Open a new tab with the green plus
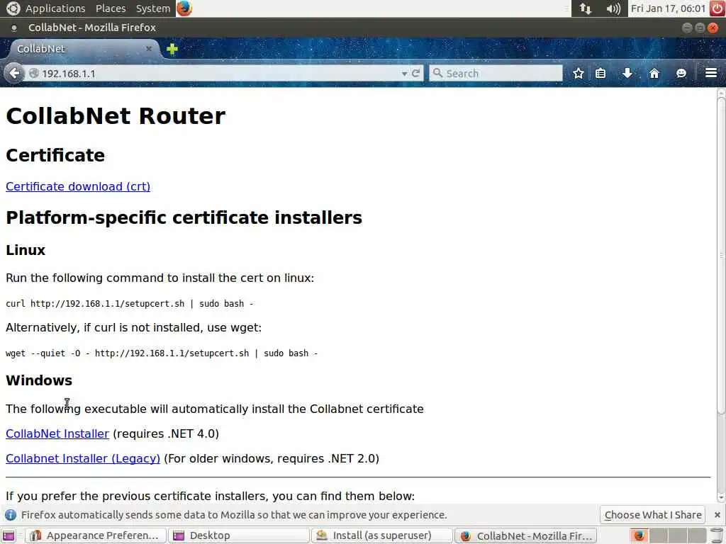The image size is (726, 544). click(172, 49)
